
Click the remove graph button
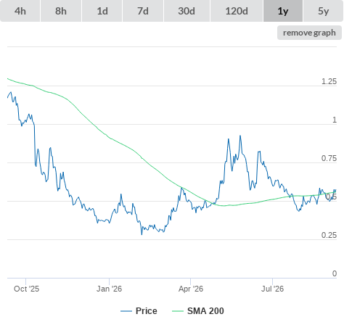[309, 33]
